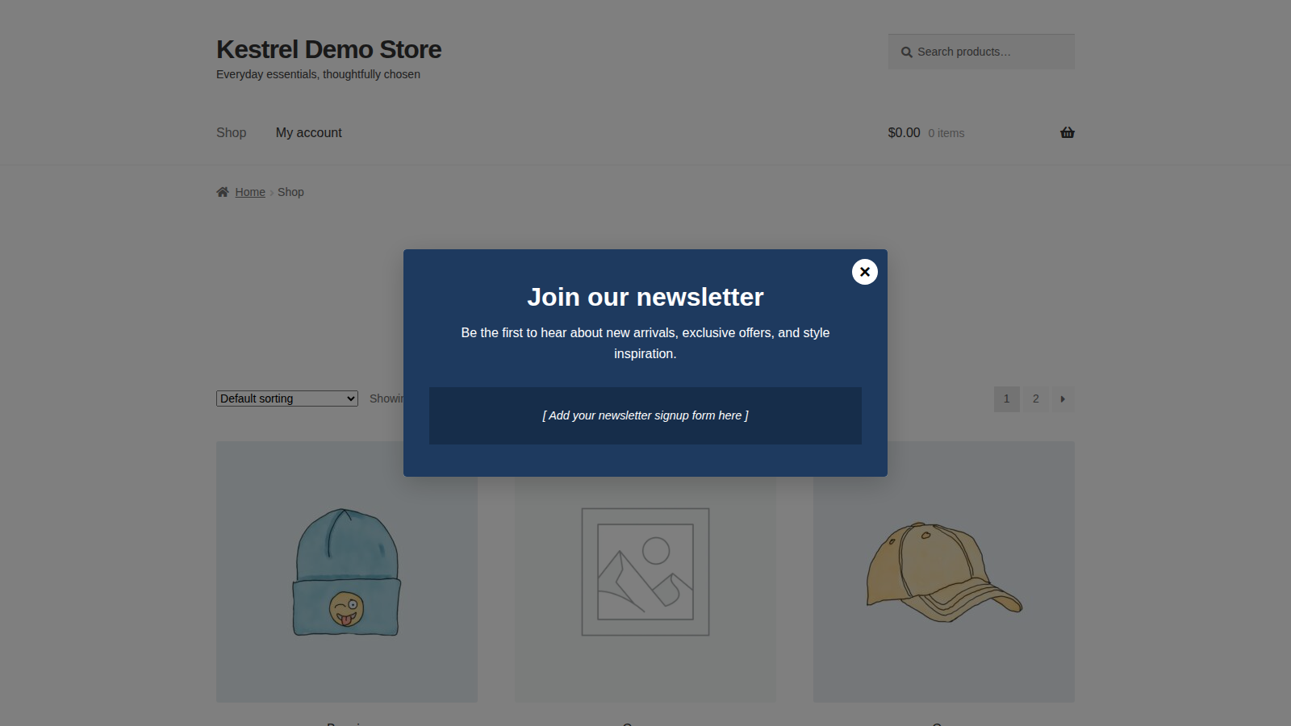1291x726 pixels.
Task: Go to page 2 of products
Action: point(1036,398)
